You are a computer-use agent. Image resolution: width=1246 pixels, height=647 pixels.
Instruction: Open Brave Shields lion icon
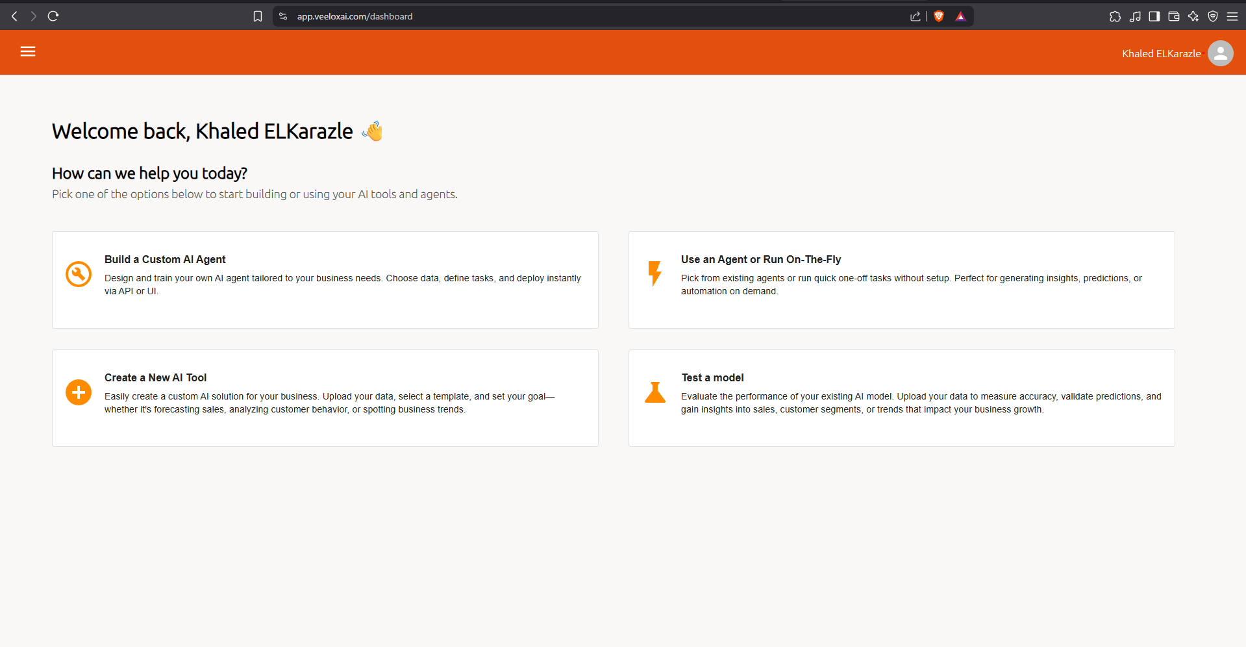(x=939, y=16)
